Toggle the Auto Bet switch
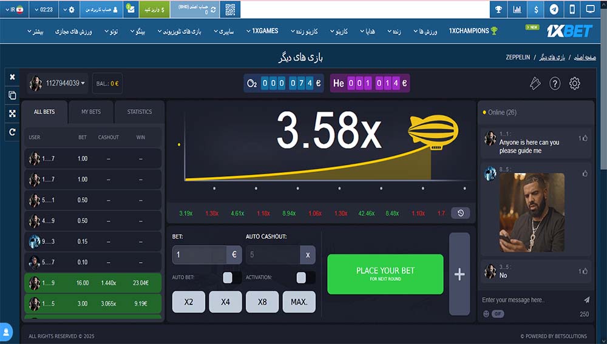 pyautogui.click(x=232, y=277)
